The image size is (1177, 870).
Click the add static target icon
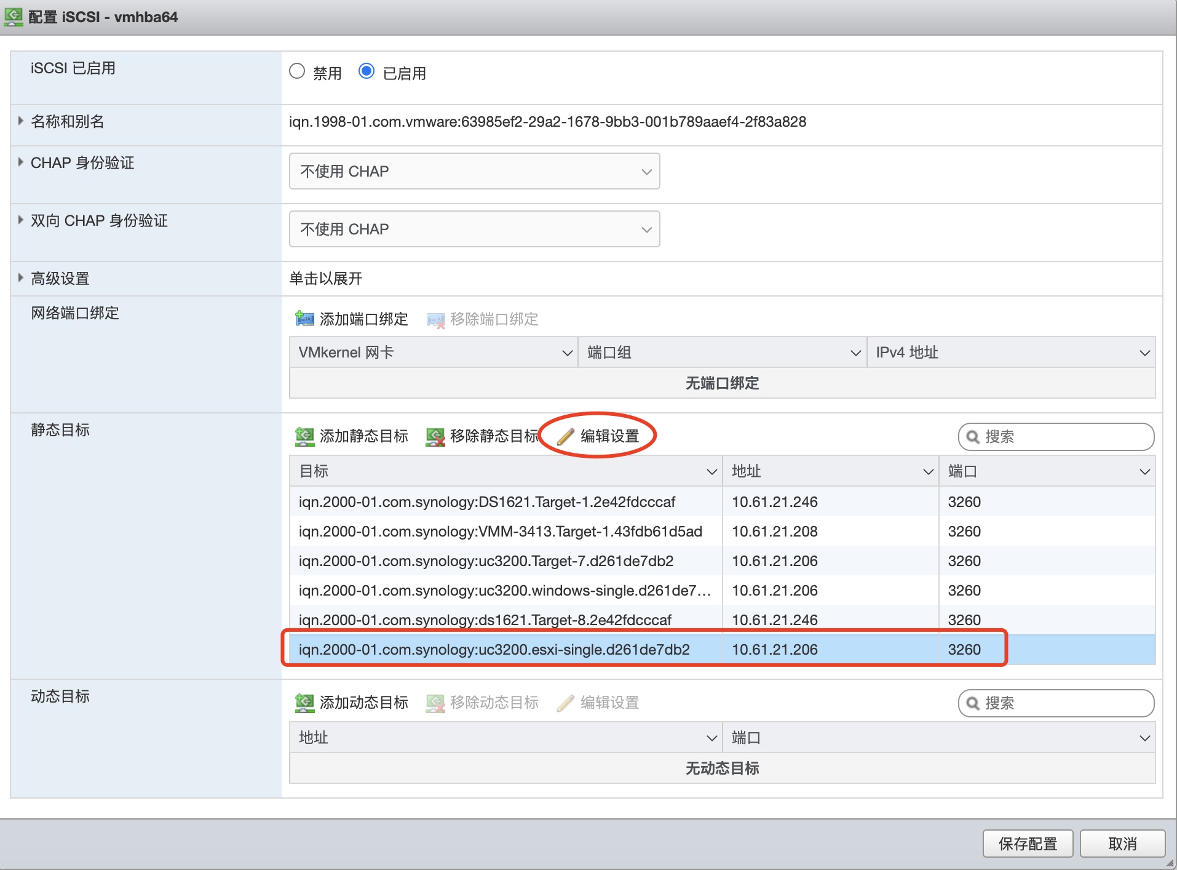304,436
